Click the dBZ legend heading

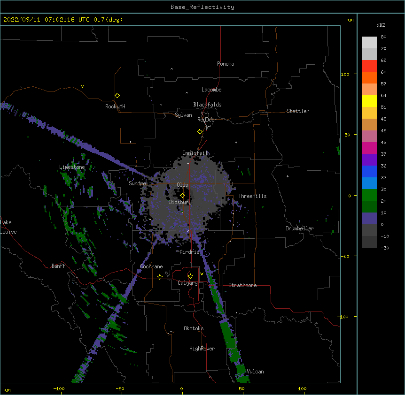coord(381,25)
